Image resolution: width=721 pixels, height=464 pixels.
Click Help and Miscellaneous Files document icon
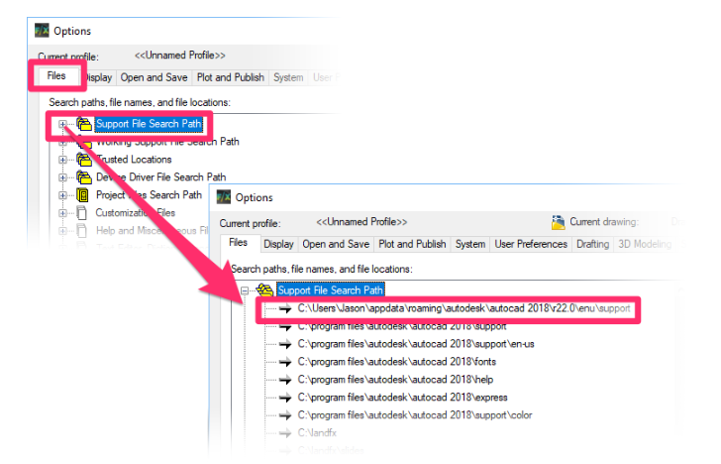pos(82,231)
